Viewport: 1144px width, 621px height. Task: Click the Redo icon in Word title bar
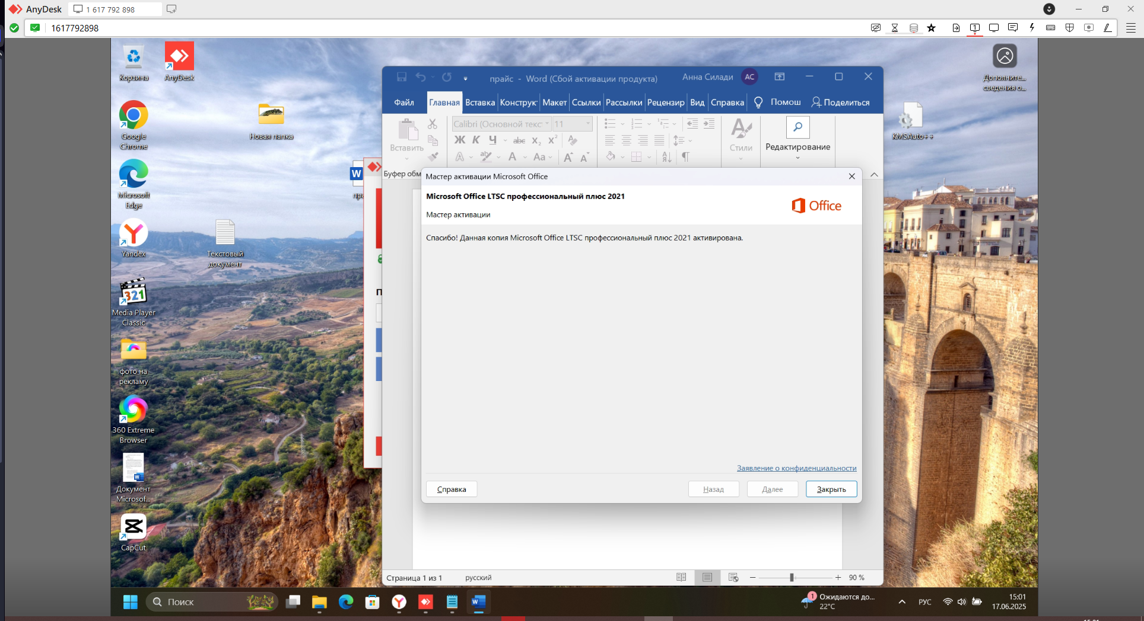pyautogui.click(x=447, y=77)
